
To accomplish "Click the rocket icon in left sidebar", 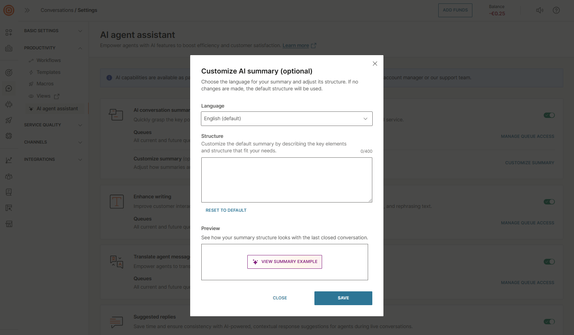I will (9, 120).
